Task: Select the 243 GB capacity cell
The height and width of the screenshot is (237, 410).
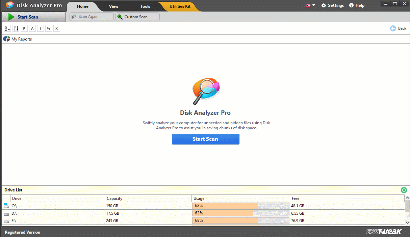Action: pos(148,221)
